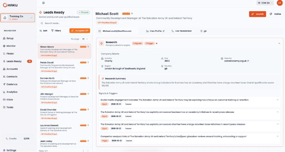The height and width of the screenshot is (152, 285).
Task: Click the 10 Leads badge
Action: point(84,12)
